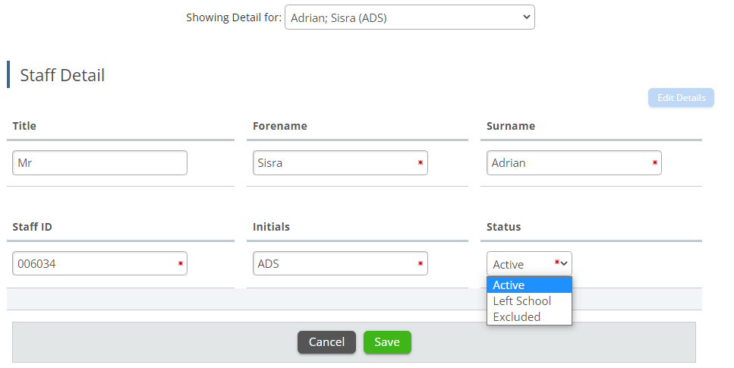
Task: Click the red required asterisk in Forename
Action: pos(420,162)
